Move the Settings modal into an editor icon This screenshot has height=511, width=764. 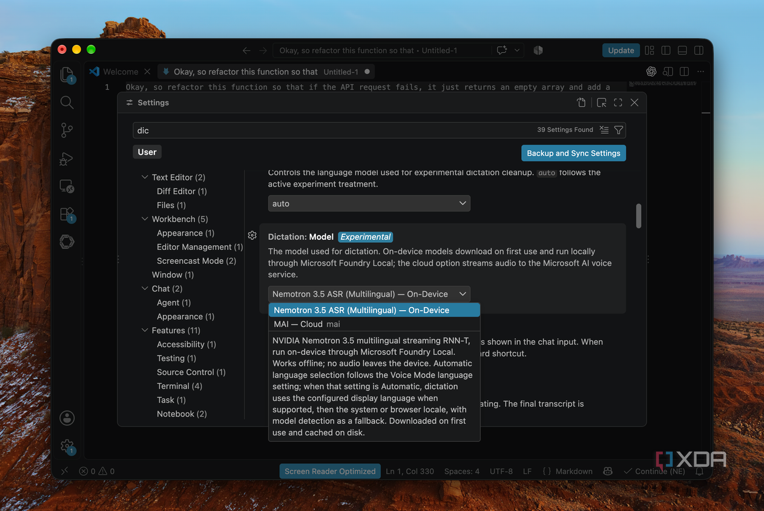click(x=601, y=102)
